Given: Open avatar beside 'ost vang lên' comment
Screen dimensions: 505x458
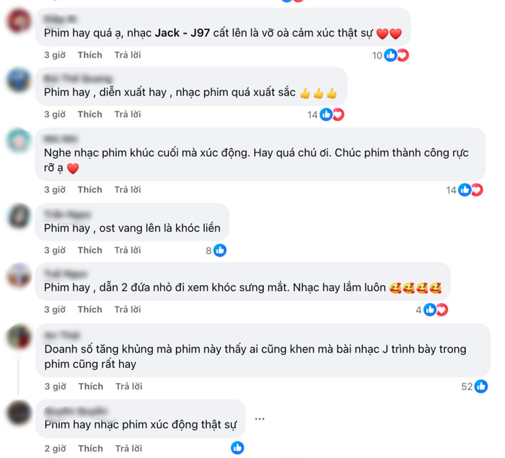Looking at the screenshot, I should [x=19, y=216].
